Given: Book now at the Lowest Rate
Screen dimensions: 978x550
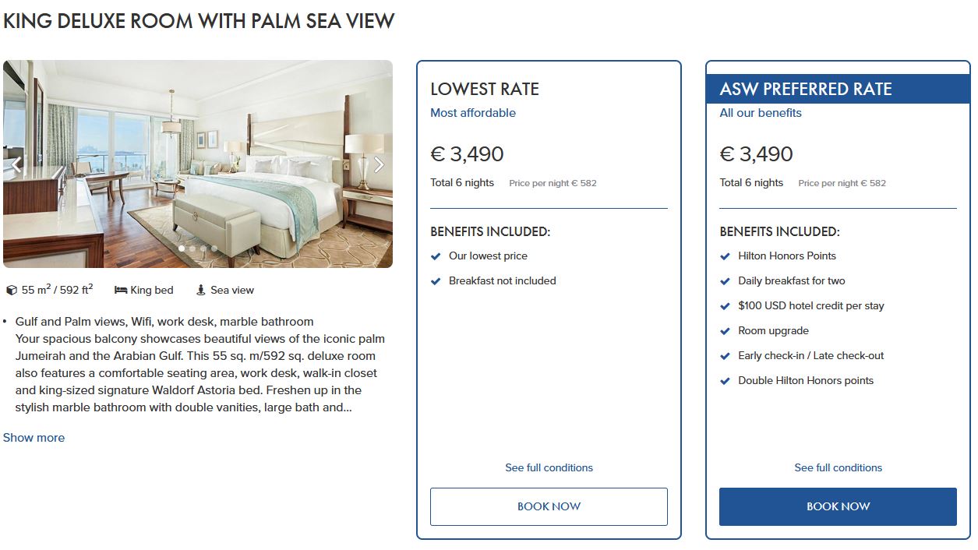Looking at the screenshot, I should [549, 506].
